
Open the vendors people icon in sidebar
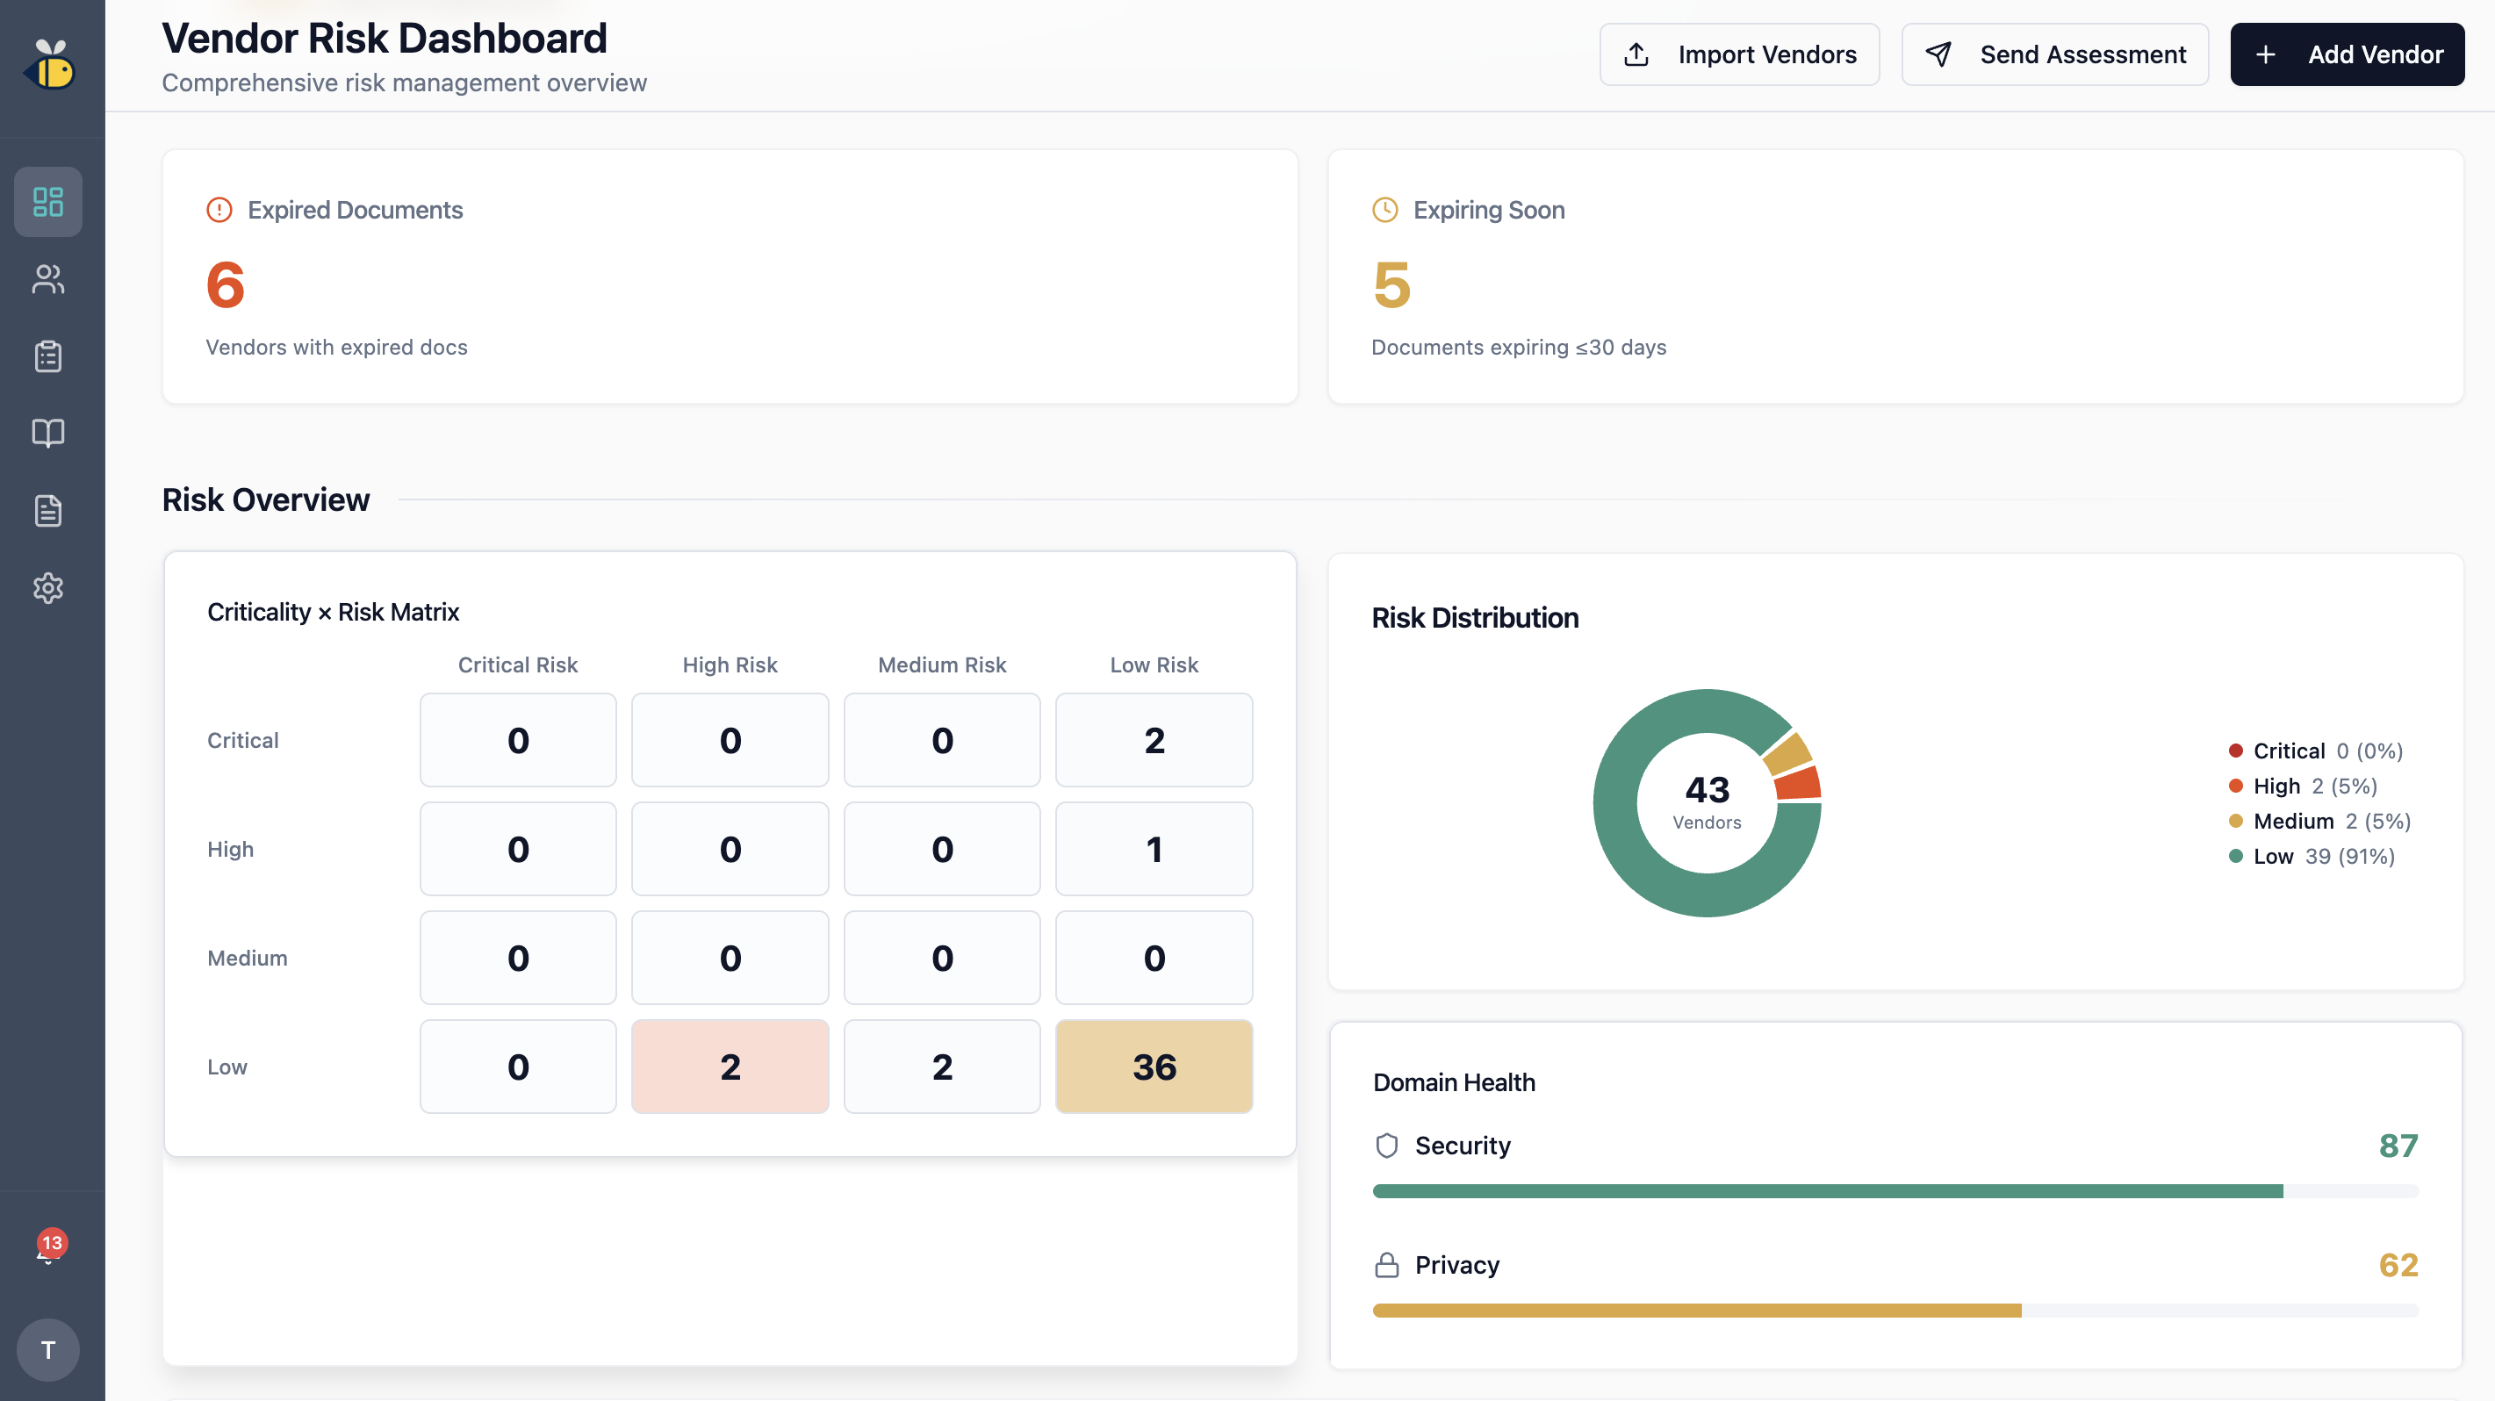(48, 279)
